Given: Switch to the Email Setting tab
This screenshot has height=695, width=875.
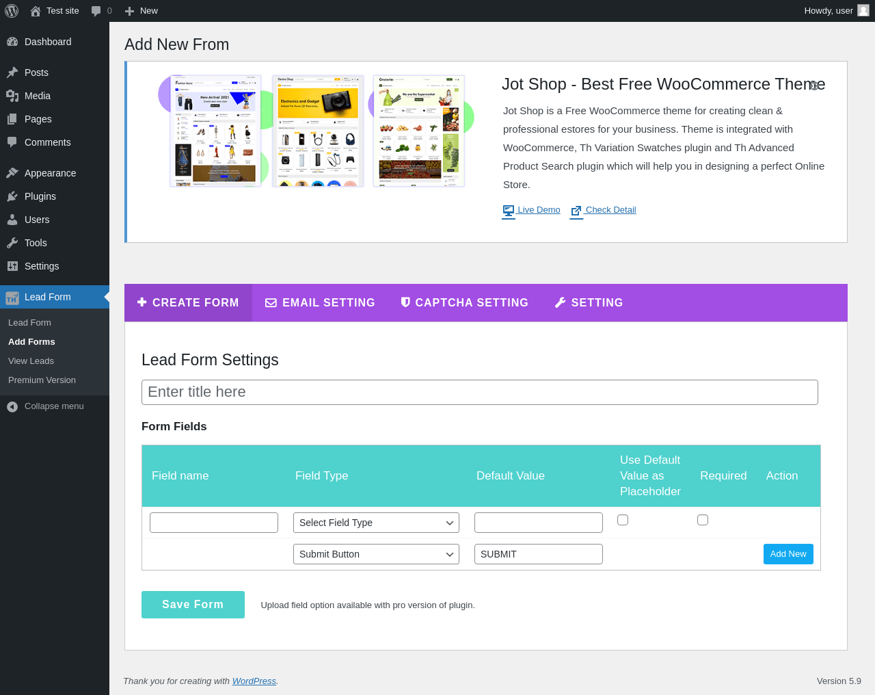Looking at the screenshot, I should click(x=320, y=303).
